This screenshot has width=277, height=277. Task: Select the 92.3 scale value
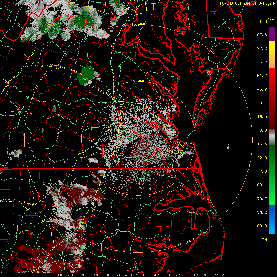tap(262, 48)
